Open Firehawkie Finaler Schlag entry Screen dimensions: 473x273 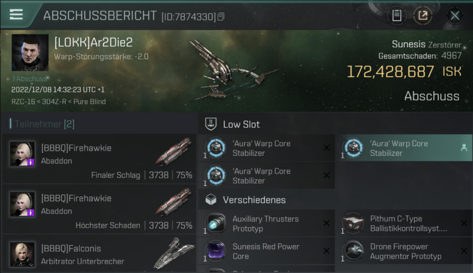99,159
